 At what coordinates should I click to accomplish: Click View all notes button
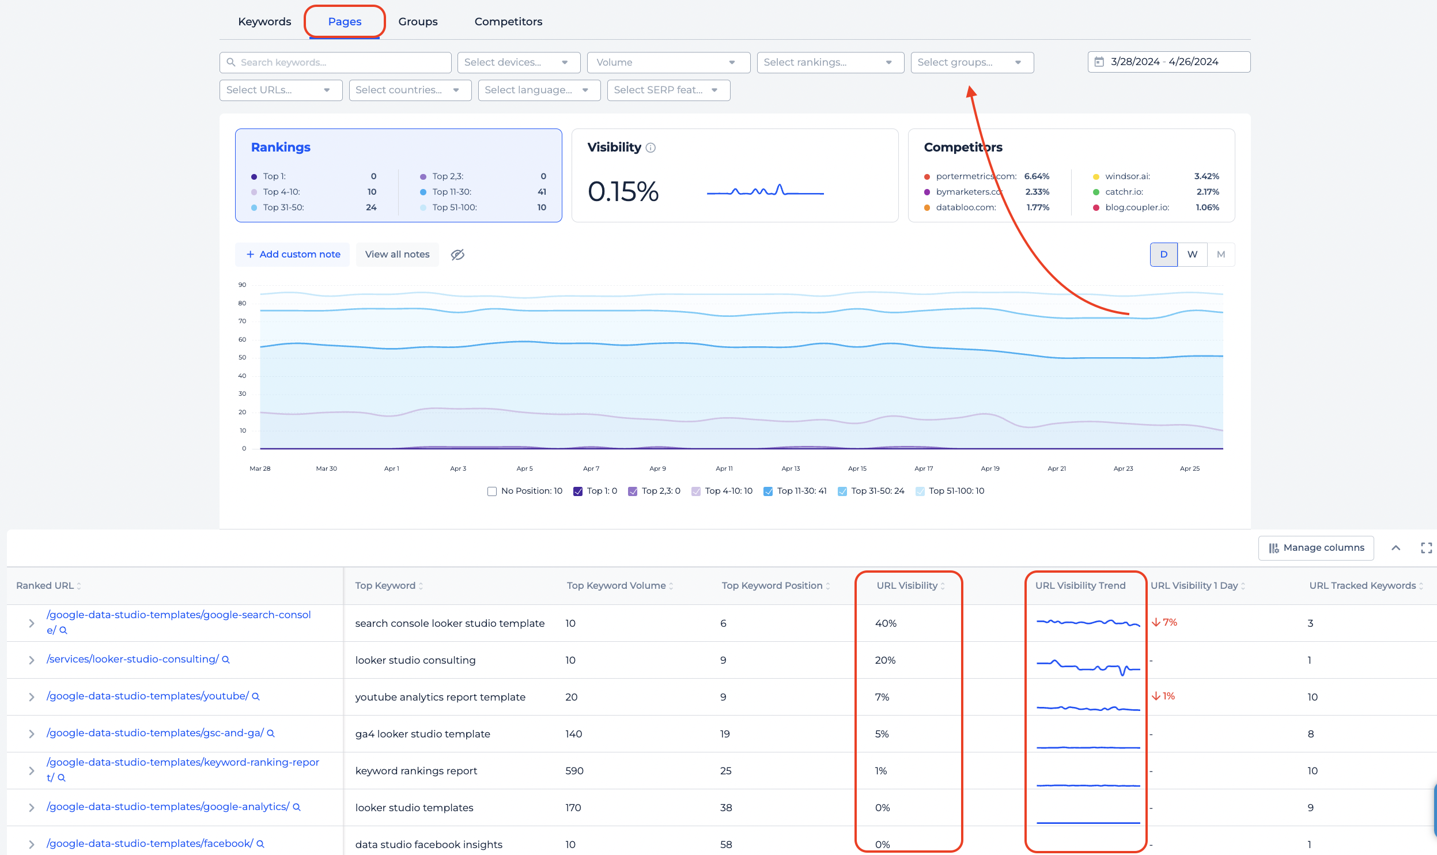(397, 254)
